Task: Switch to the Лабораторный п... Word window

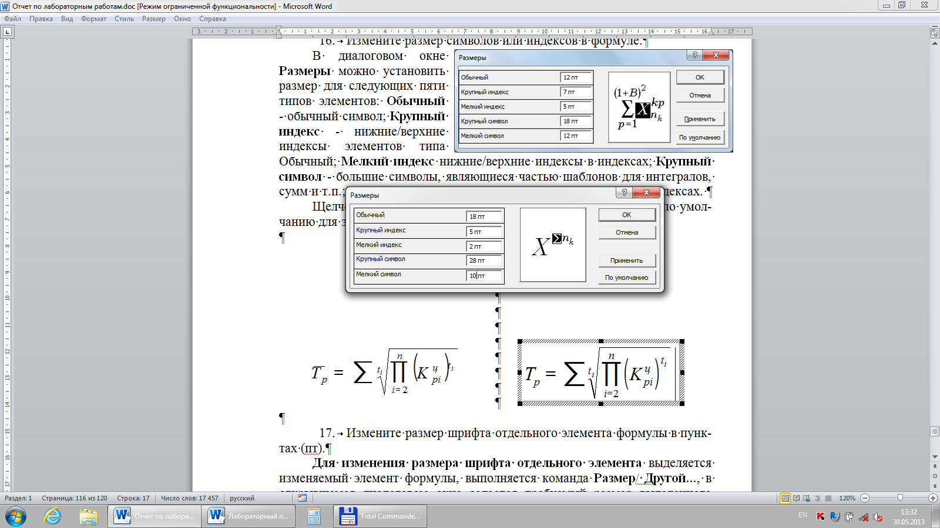Action: pos(250,516)
